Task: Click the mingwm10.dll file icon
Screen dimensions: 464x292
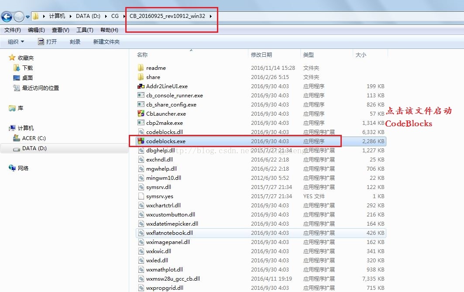Action: pyautogui.click(x=141, y=178)
